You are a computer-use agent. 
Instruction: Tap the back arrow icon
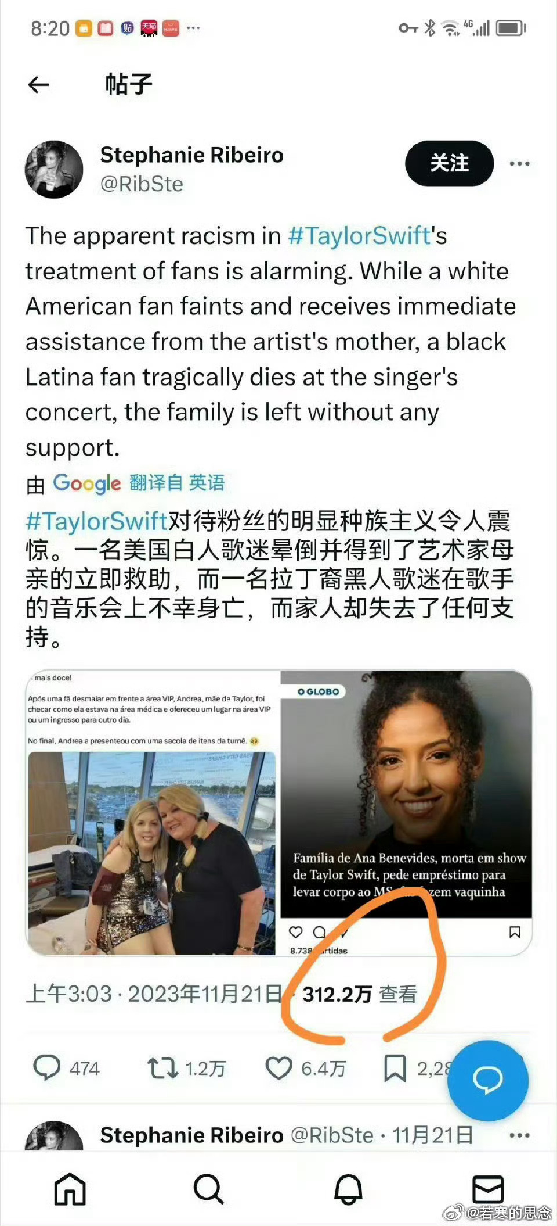tap(38, 85)
